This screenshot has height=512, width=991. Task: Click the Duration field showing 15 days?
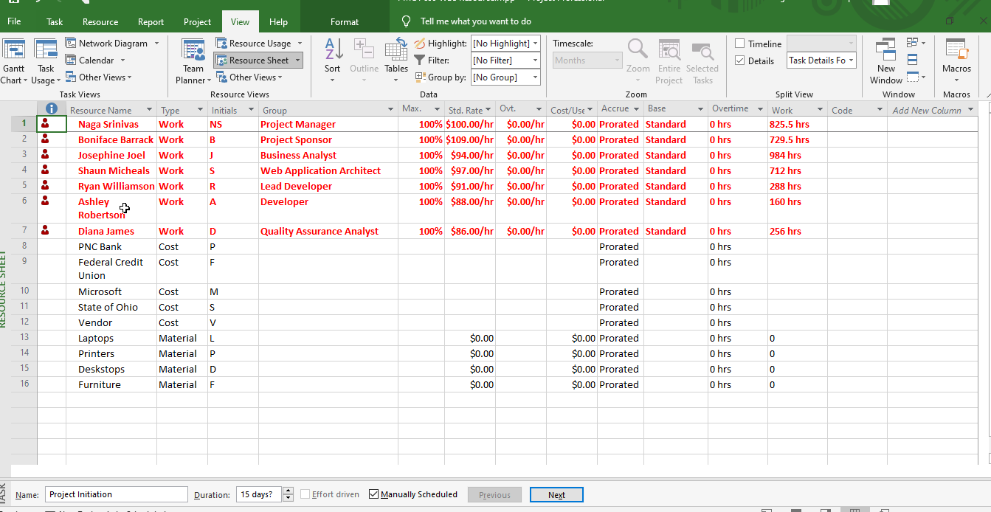click(258, 494)
